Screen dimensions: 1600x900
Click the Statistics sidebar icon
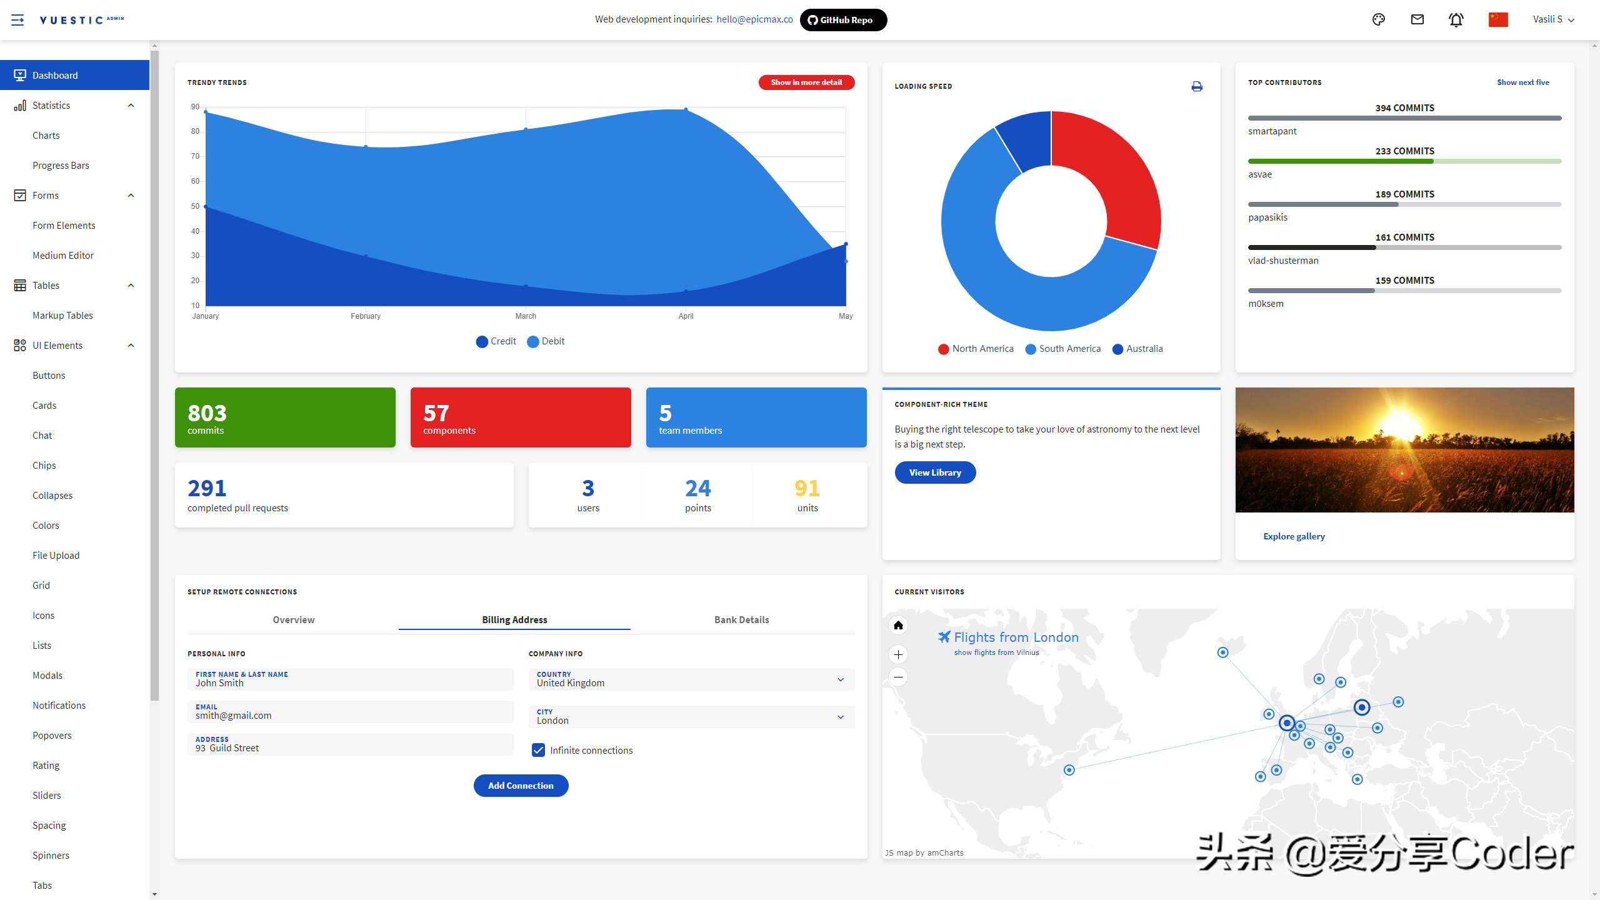(x=19, y=104)
